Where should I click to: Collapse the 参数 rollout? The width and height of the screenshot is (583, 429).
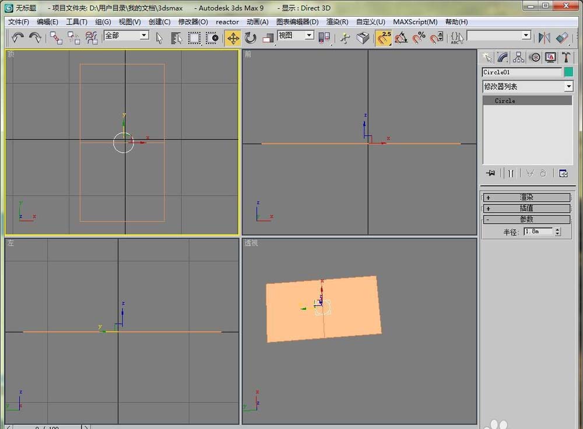coord(526,219)
